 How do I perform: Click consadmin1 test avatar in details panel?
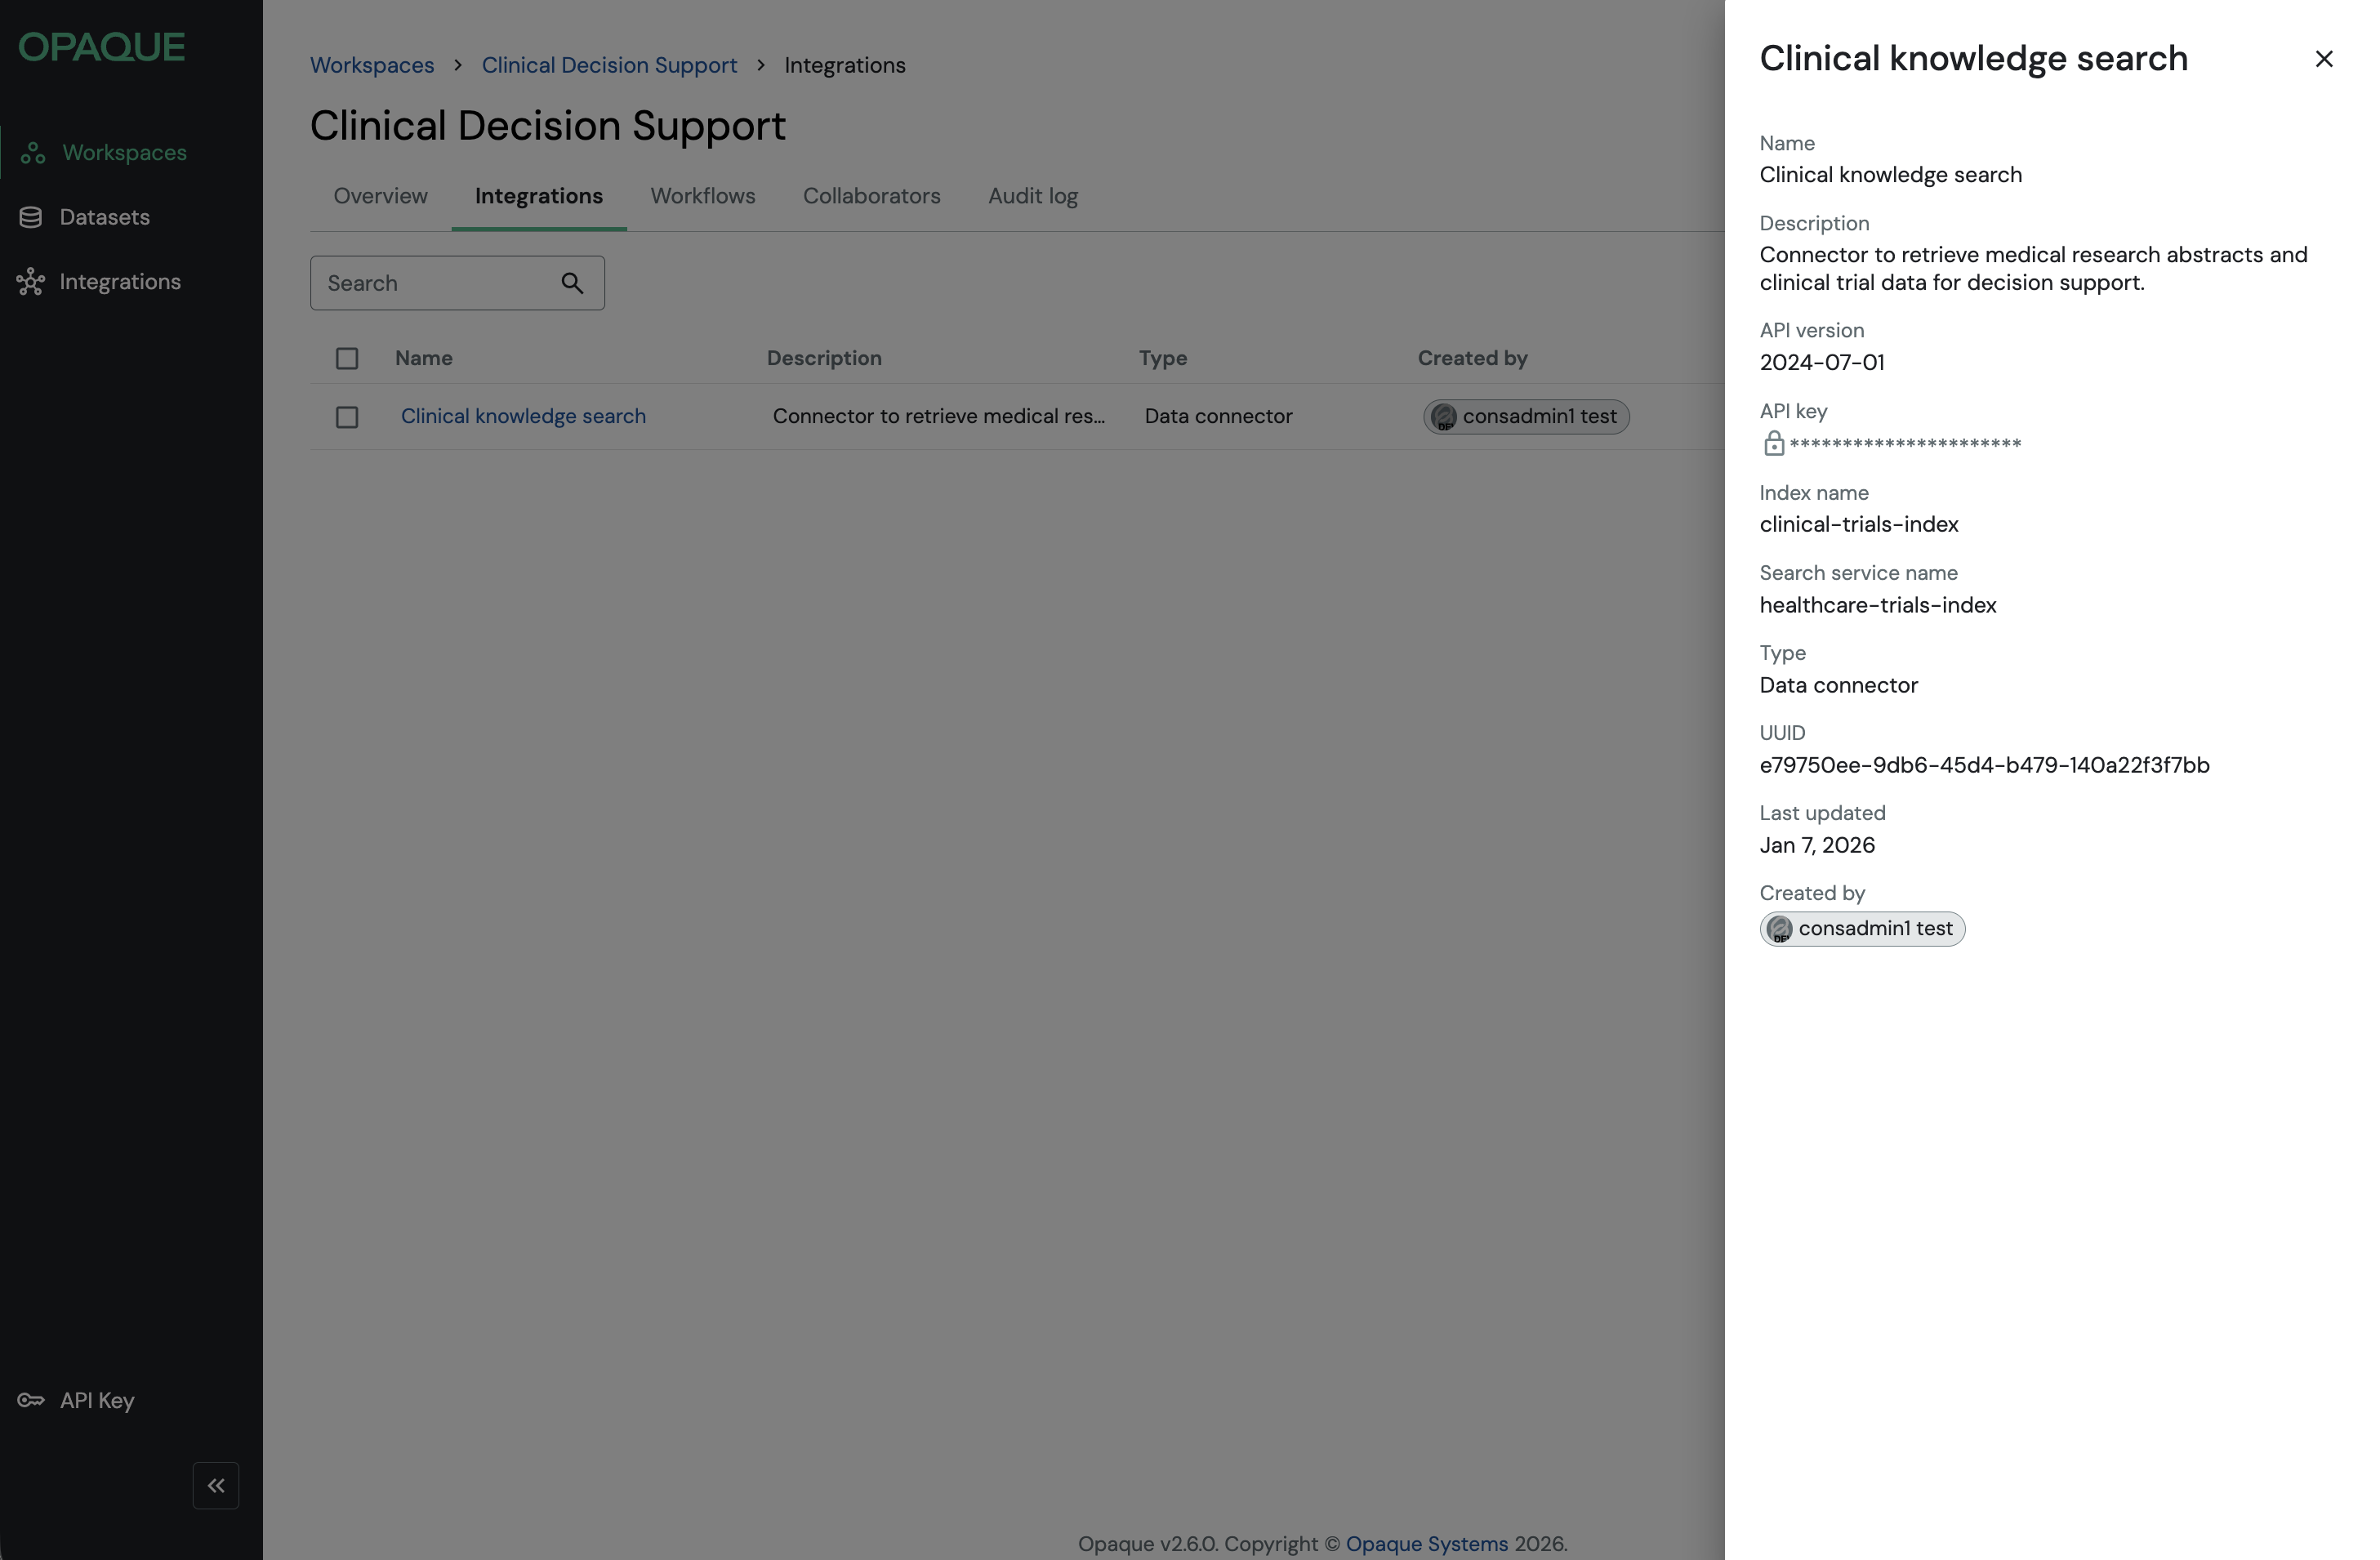pyautogui.click(x=1780, y=929)
